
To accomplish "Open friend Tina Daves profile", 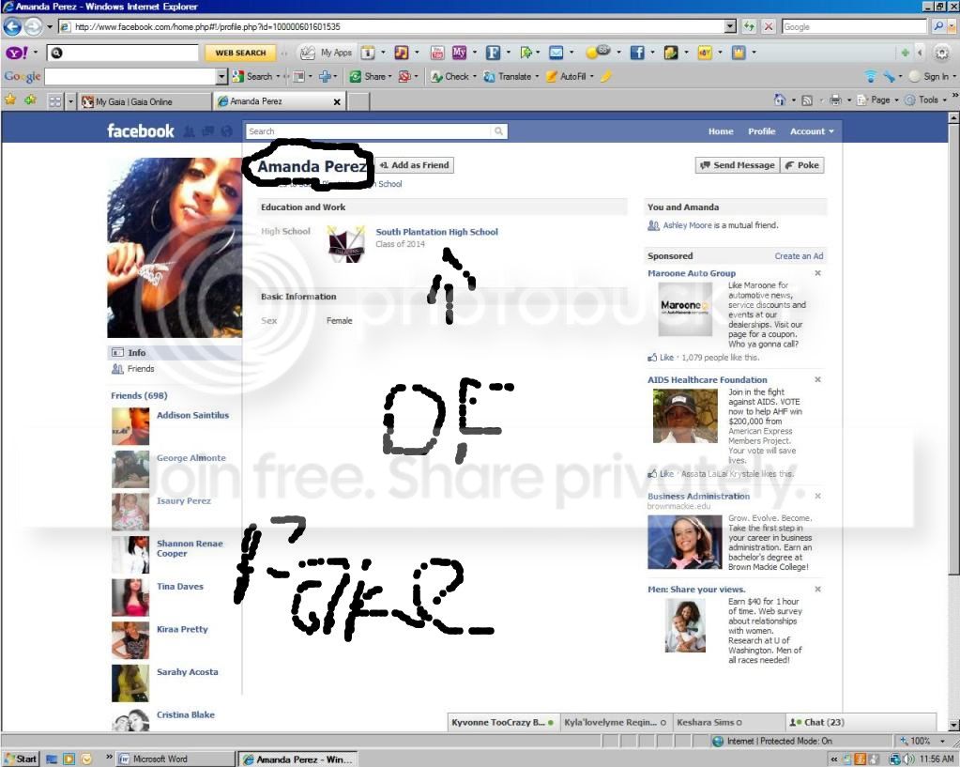I will pos(180,586).
